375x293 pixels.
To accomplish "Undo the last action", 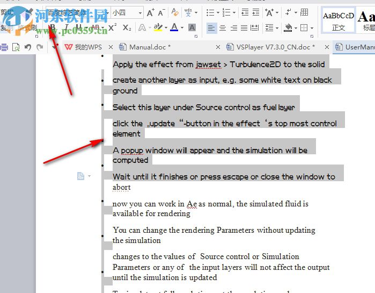I will click(x=28, y=47).
